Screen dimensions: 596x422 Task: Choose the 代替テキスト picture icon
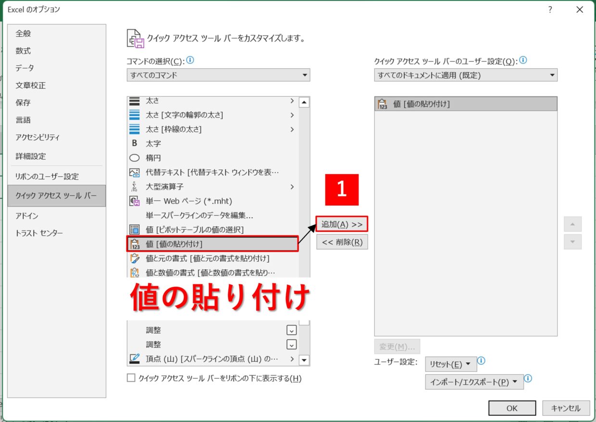point(135,172)
